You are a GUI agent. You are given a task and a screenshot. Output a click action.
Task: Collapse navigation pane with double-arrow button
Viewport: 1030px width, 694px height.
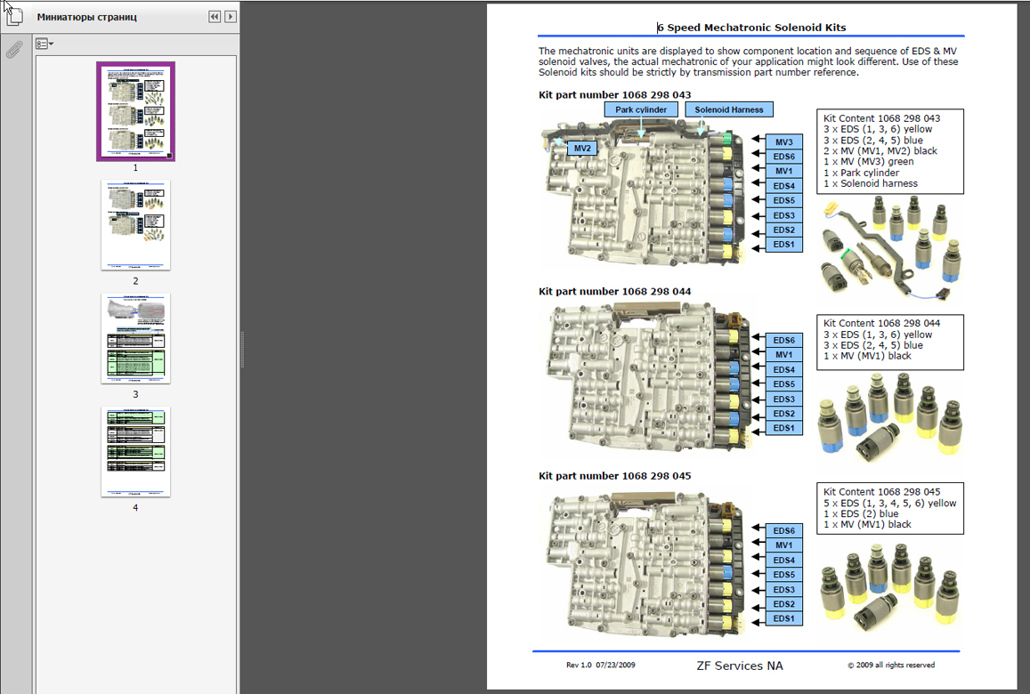click(x=215, y=17)
